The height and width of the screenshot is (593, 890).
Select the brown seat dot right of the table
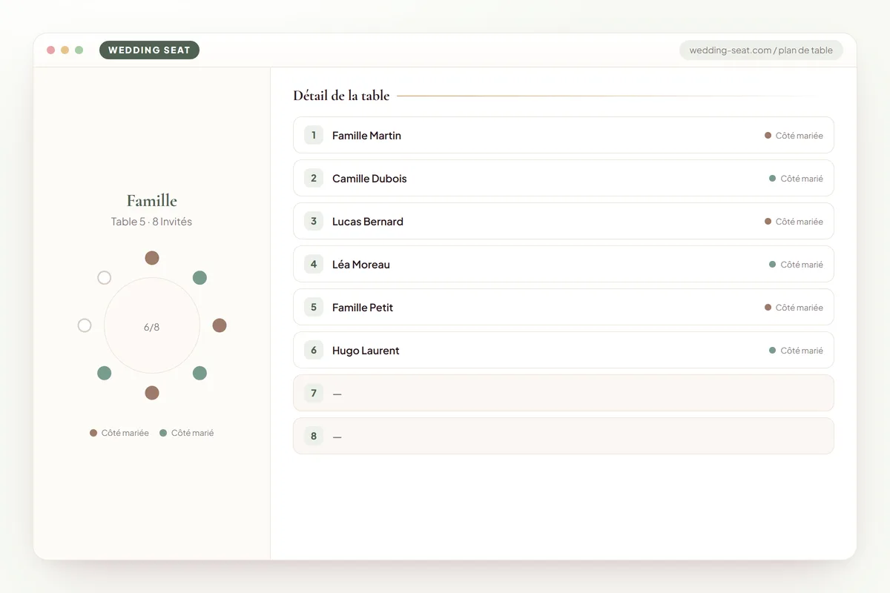220,325
